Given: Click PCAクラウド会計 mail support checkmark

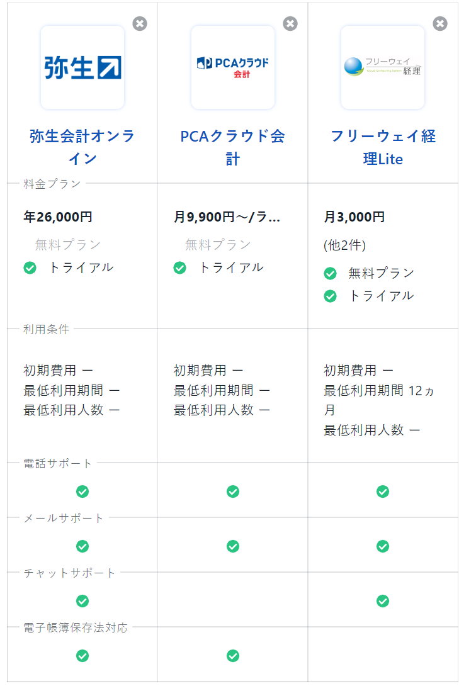Looking at the screenshot, I should 233,546.
